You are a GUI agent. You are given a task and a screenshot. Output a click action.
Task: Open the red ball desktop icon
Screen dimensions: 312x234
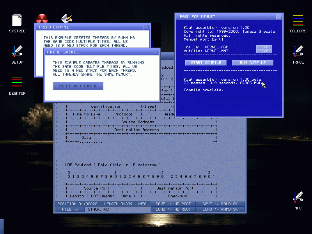click(x=42, y=18)
